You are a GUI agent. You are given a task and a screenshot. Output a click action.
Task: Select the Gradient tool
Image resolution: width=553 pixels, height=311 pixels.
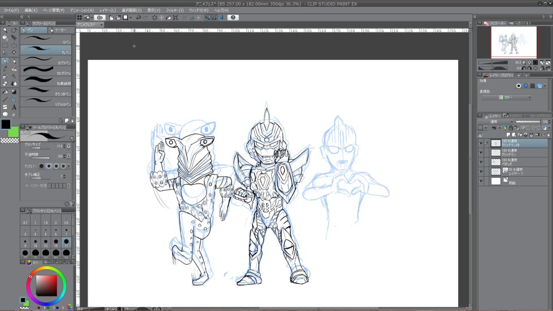tap(14, 92)
